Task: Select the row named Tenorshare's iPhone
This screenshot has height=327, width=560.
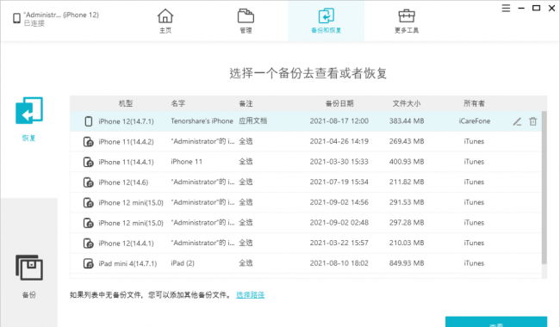Action: coord(306,121)
